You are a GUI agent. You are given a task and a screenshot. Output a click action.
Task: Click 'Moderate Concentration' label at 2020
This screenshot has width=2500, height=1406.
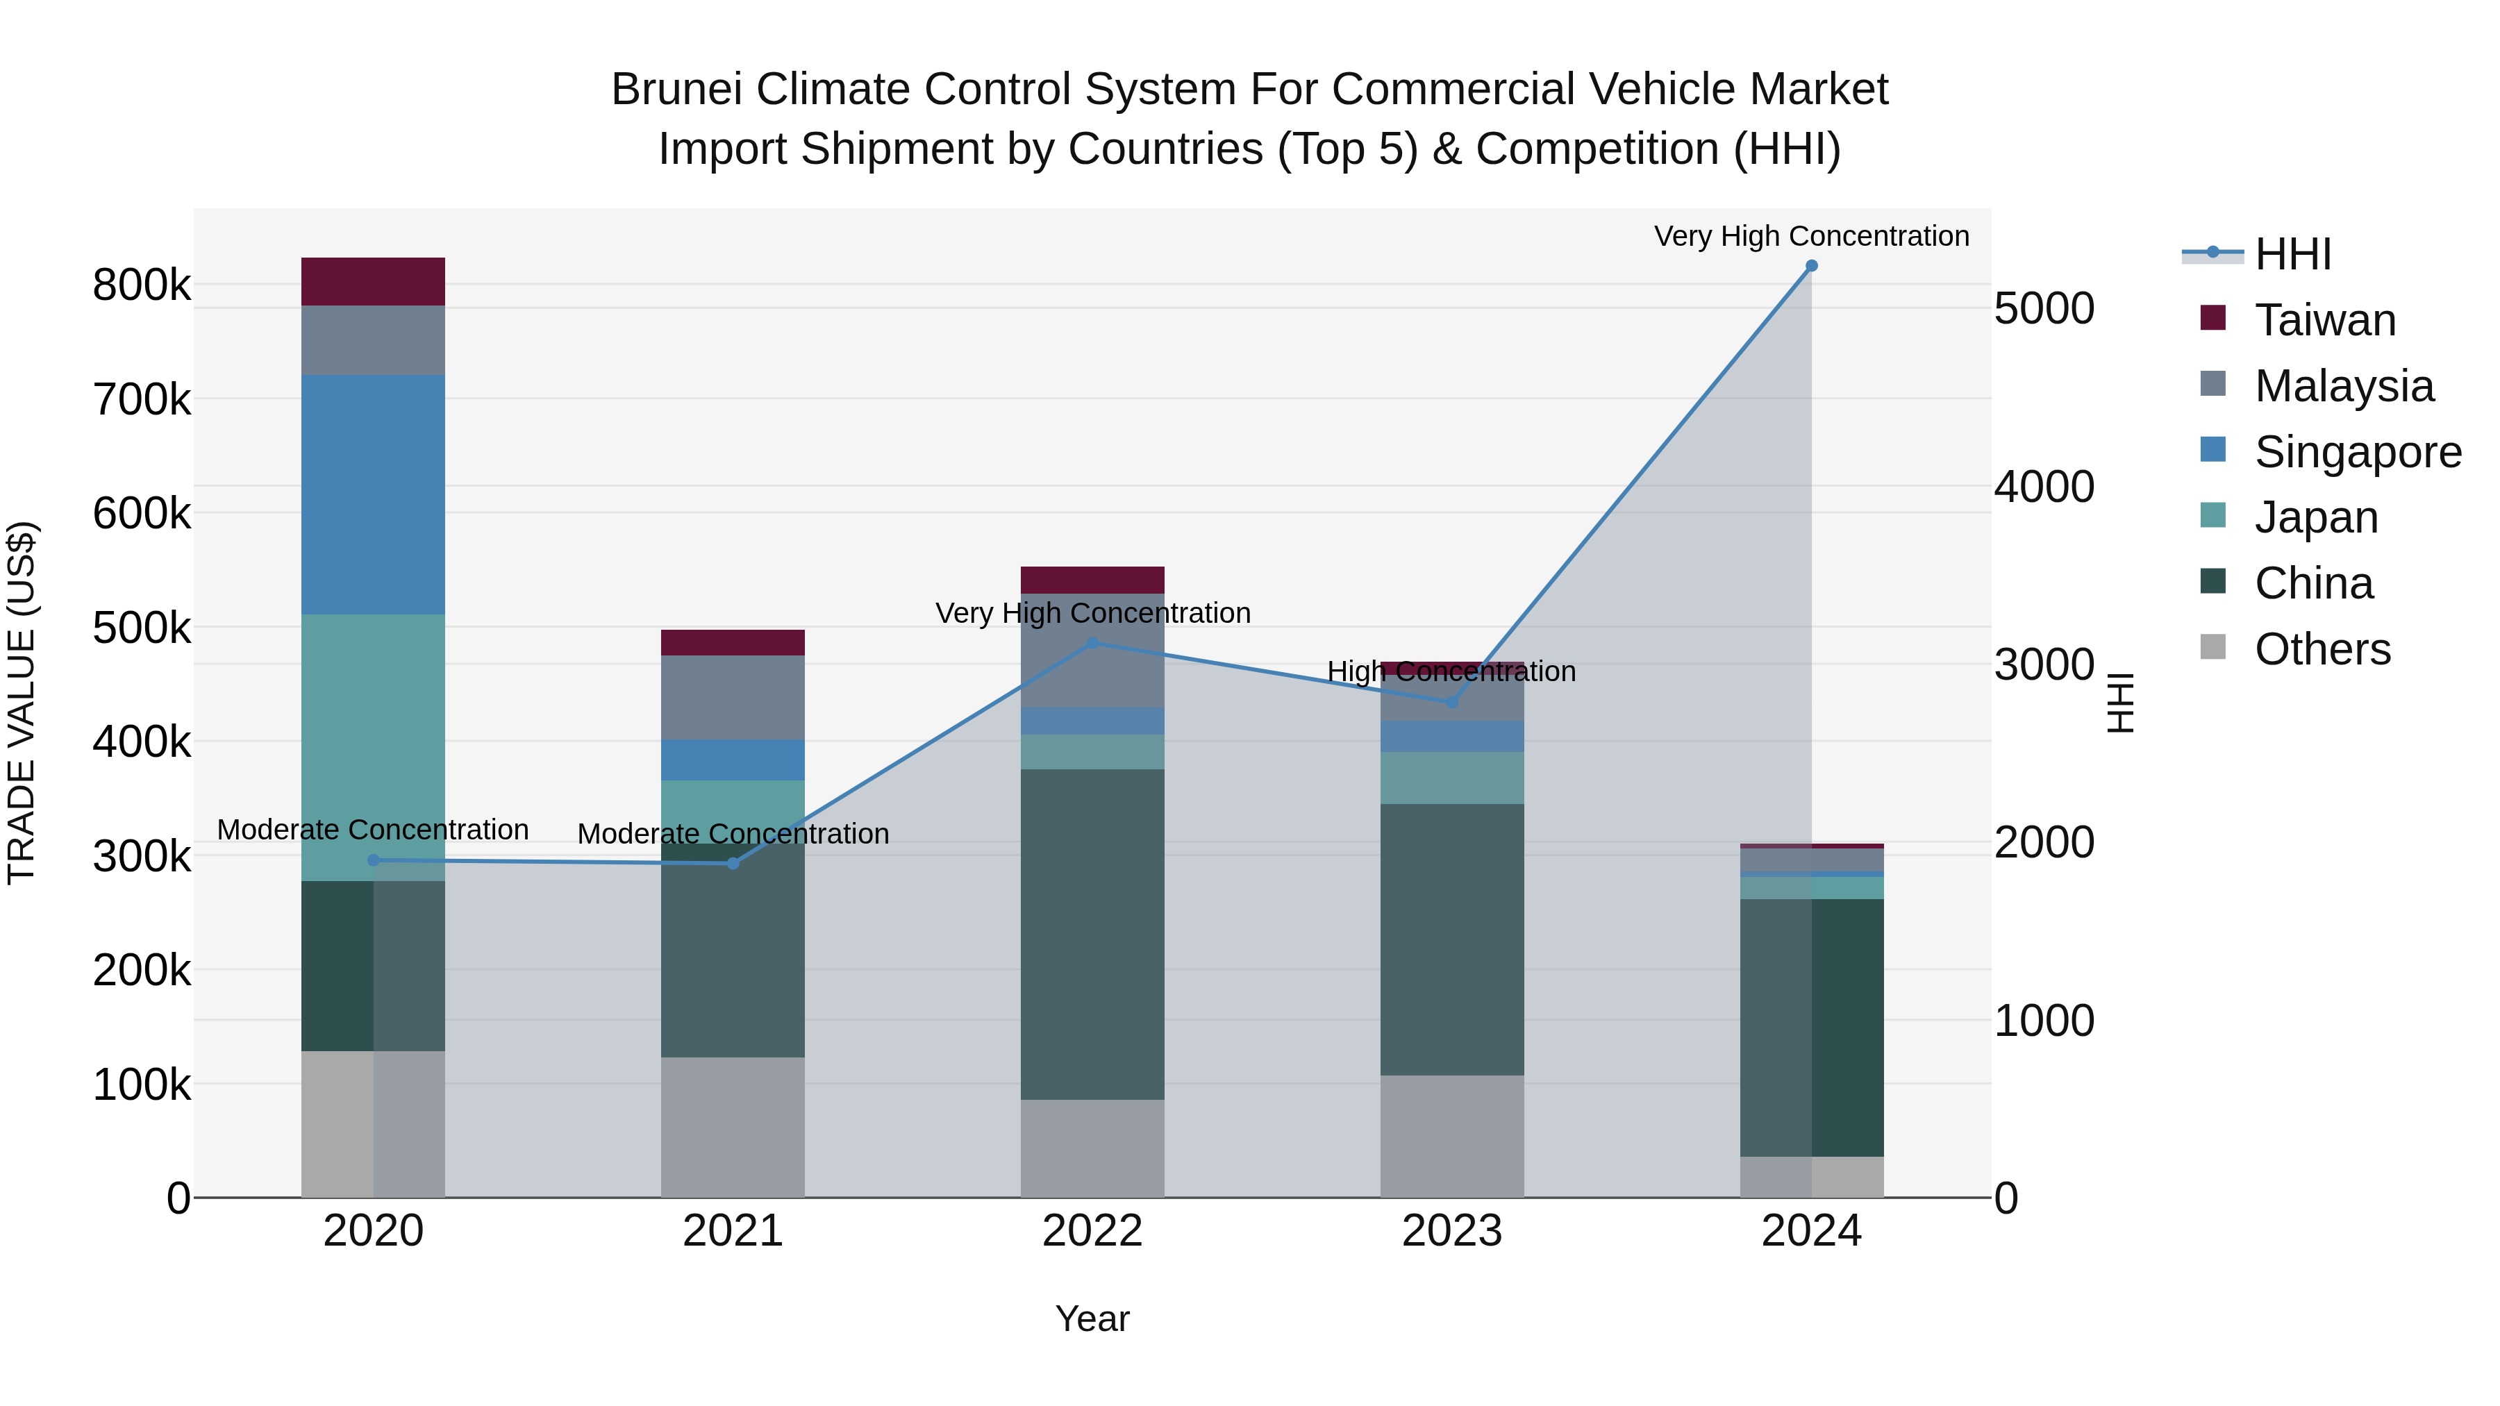pos(373,830)
